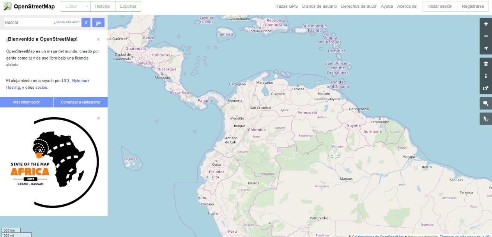The height and width of the screenshot is (237, 492).
Task: Show my location with arrow icon
Action: [x=486, y=48]
